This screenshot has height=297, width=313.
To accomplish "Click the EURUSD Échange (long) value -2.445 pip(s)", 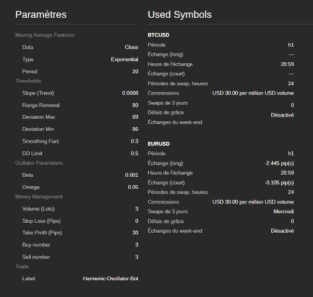I will point(279,163).
